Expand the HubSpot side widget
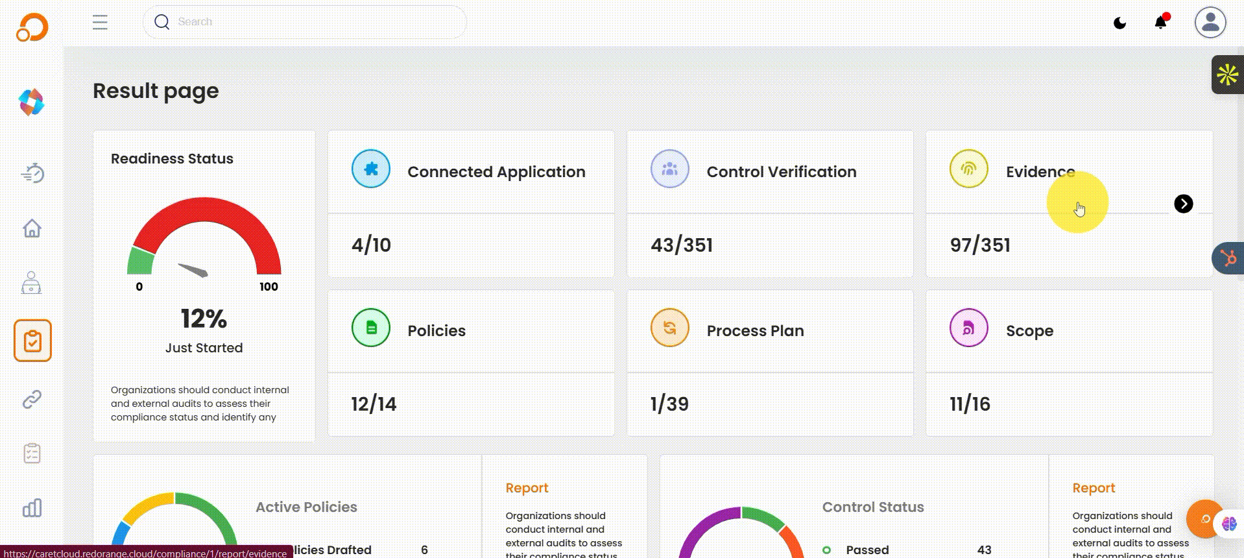1244x558 pixels. pos(1228,258)
